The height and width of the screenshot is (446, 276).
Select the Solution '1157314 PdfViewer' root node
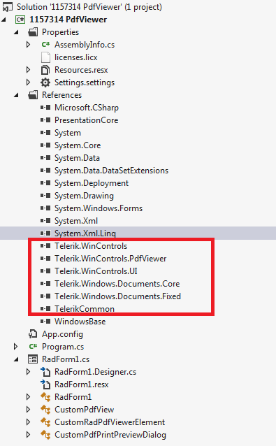point(89,7)
